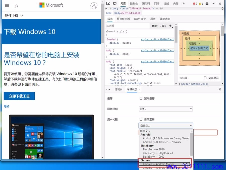Image resolution: width=226 pixels, height=170 pixels.
Task: Click the yellow warning count indicator
Action: tap(201, 4)
